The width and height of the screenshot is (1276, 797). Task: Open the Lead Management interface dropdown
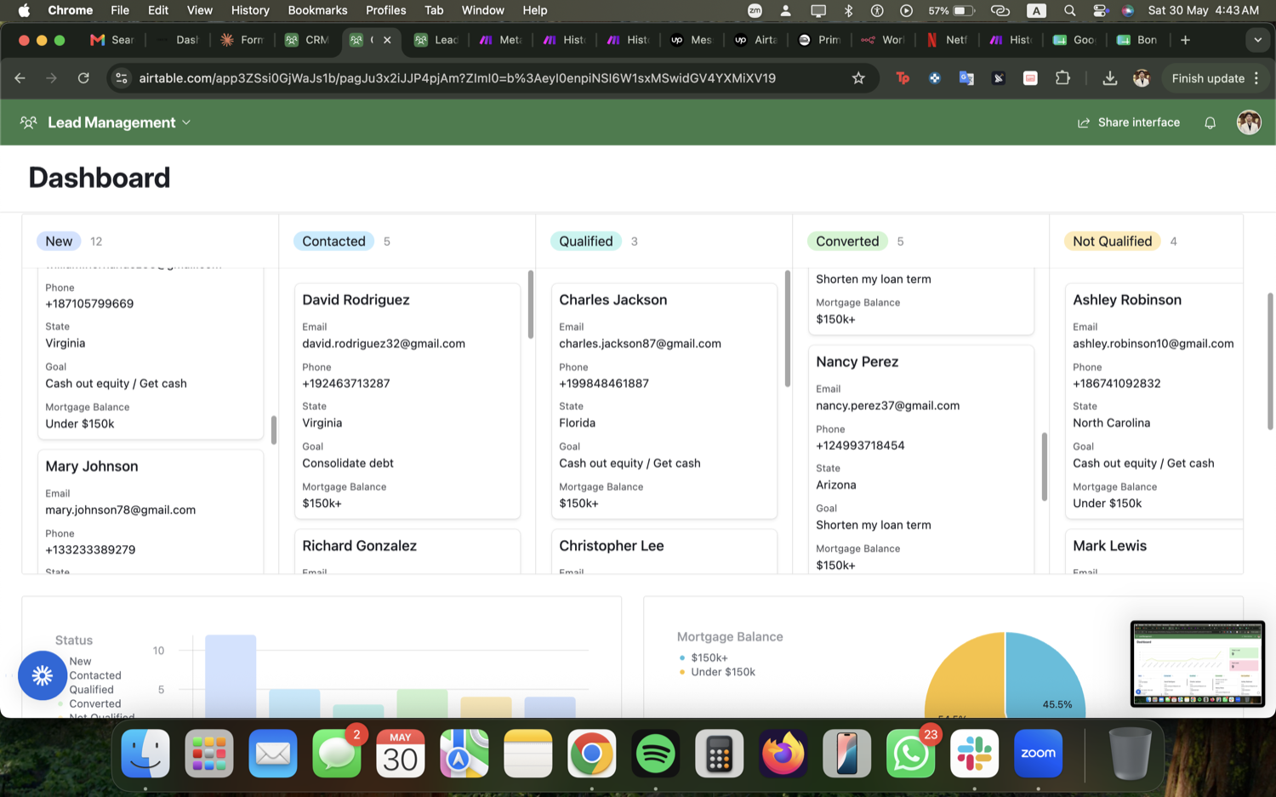coord(118,122)
